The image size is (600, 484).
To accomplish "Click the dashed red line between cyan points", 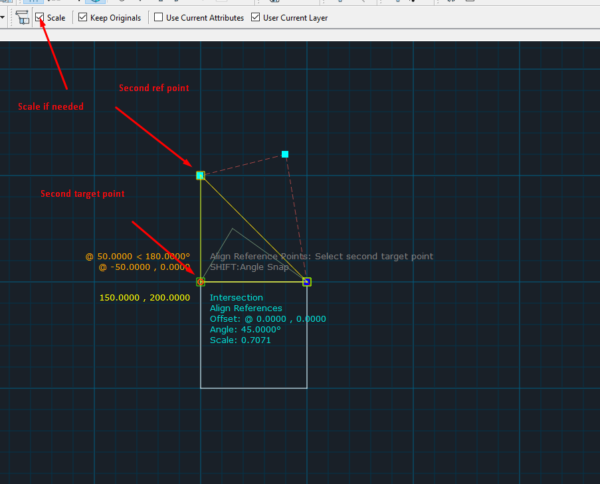I will pos(243,165).
